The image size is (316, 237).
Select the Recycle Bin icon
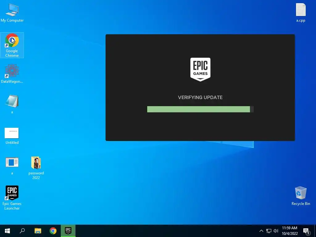point(301,196)
